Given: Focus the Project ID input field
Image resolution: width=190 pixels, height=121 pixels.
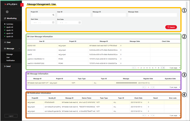Looking at the screenshot, I should (43, 15).
